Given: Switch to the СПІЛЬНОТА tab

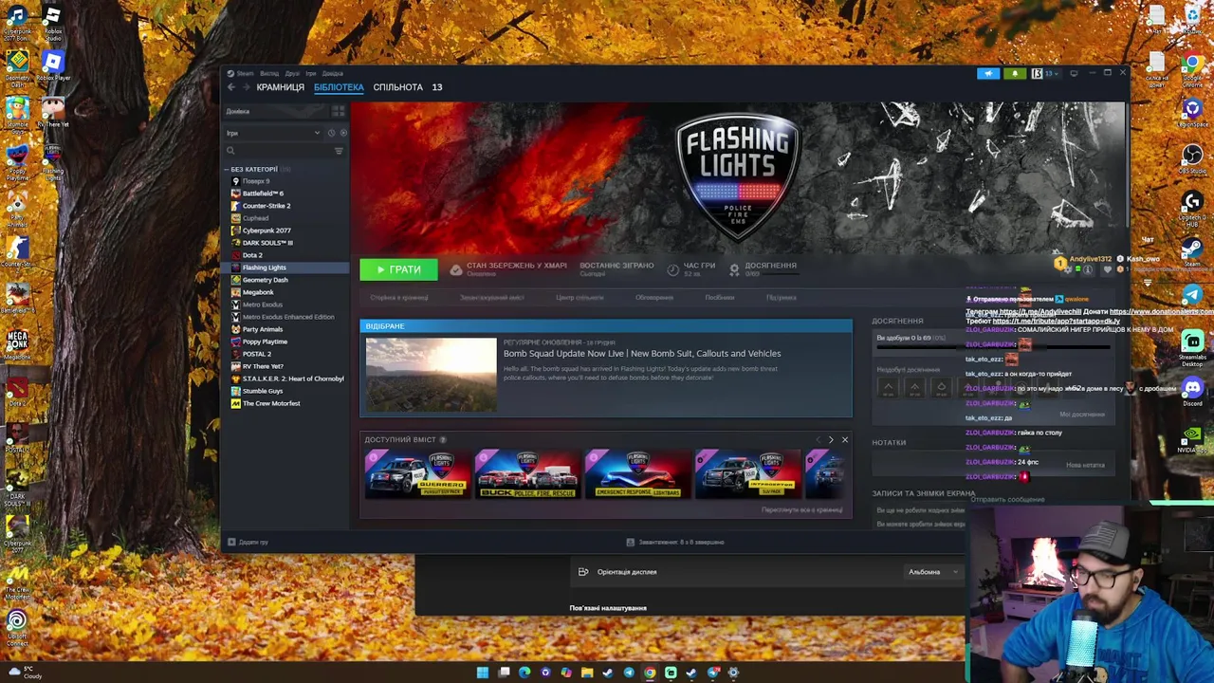Looking at the screenshot, I should [x=397, y=87].
